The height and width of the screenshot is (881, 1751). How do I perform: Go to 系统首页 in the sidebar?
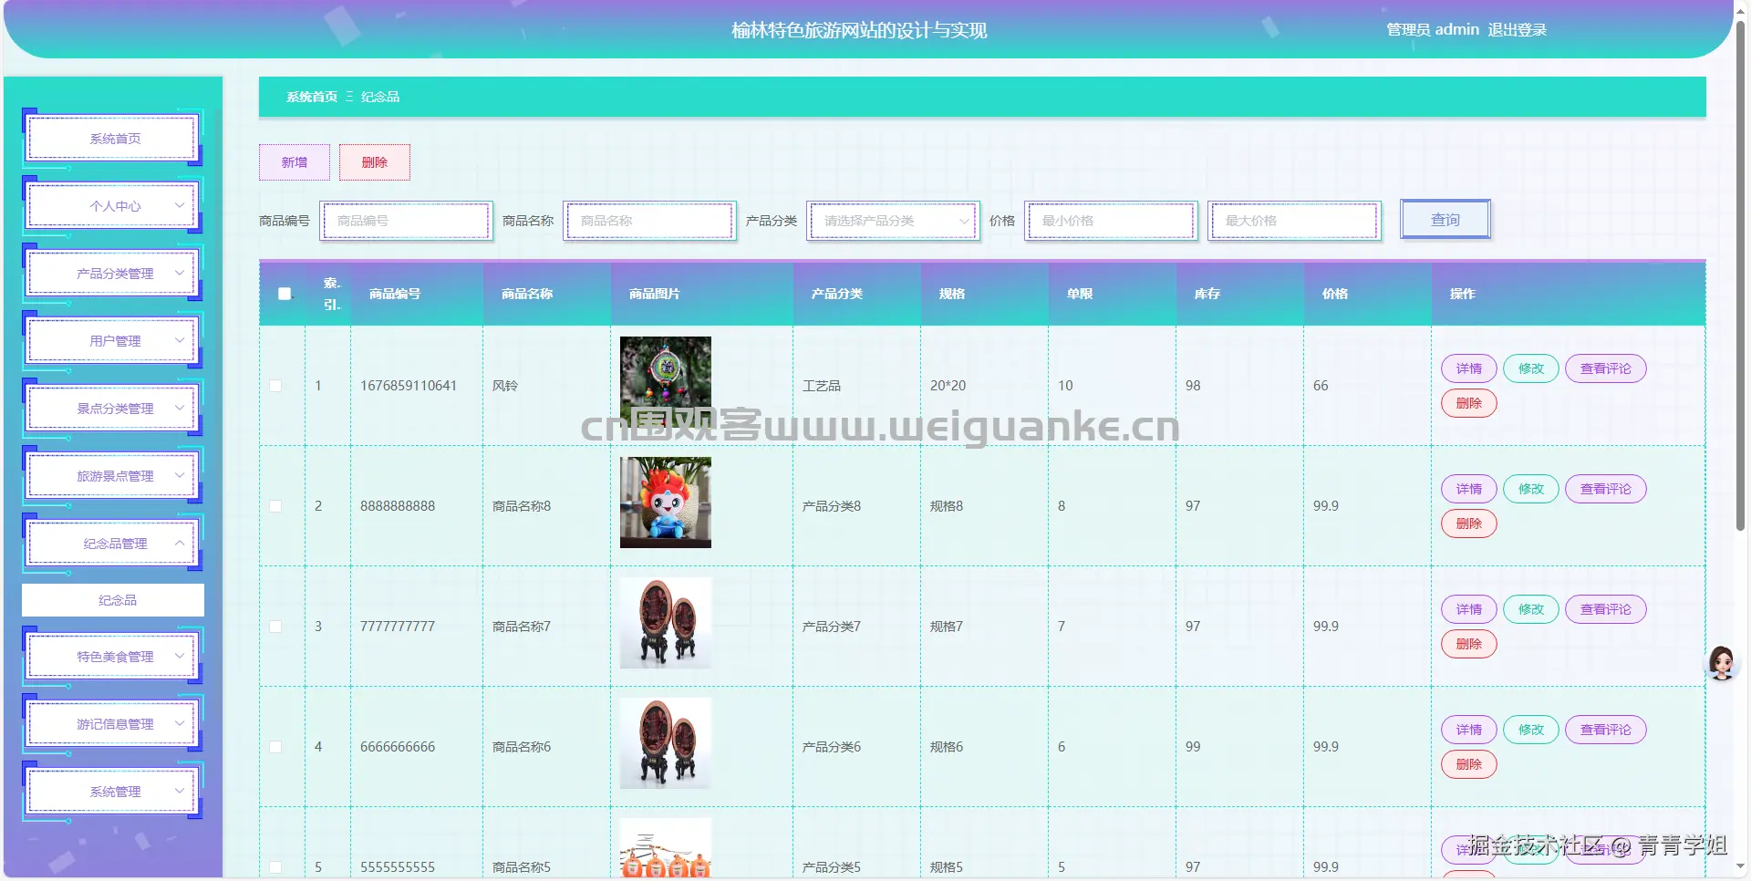point(113,139)
